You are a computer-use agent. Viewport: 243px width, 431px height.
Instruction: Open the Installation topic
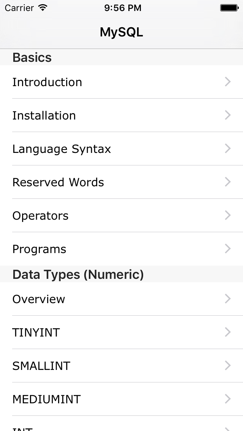[44, 115]
